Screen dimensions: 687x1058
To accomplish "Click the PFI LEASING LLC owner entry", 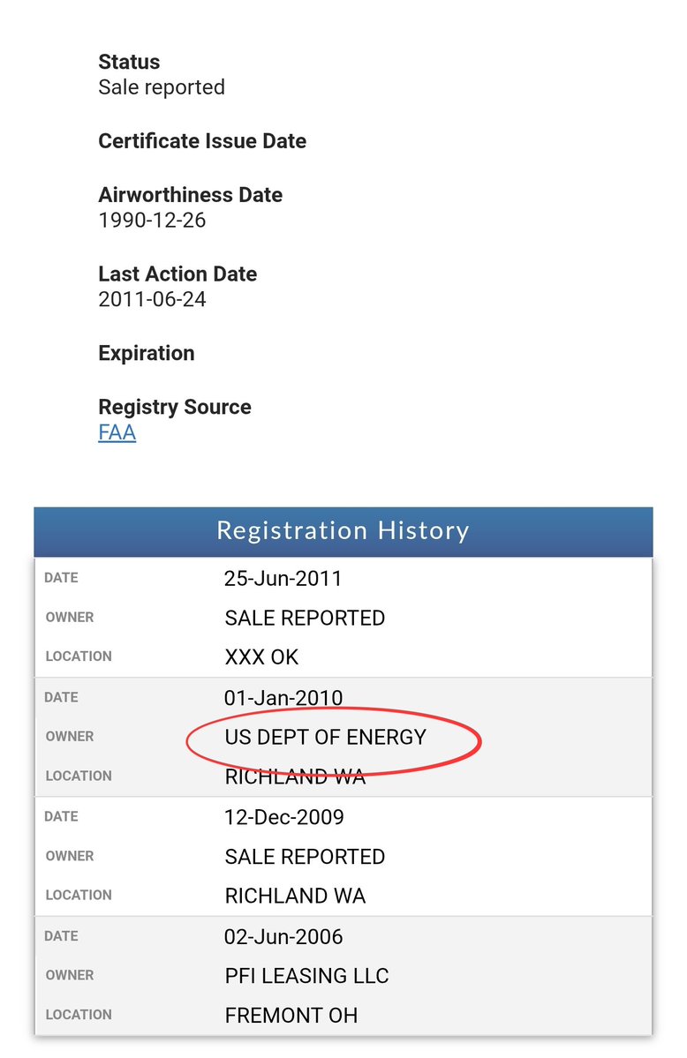I will (306, 976).
